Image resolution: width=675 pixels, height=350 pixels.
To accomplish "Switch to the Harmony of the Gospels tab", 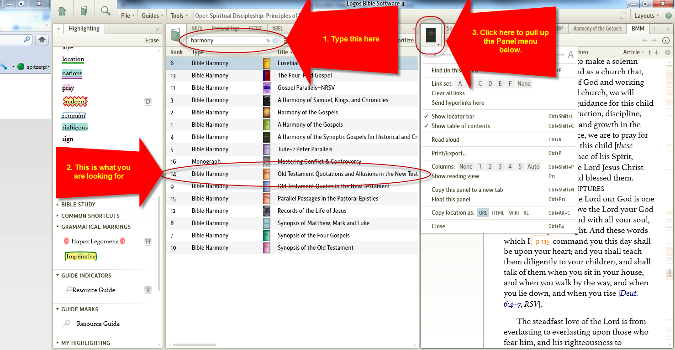I will click(597, 29).
